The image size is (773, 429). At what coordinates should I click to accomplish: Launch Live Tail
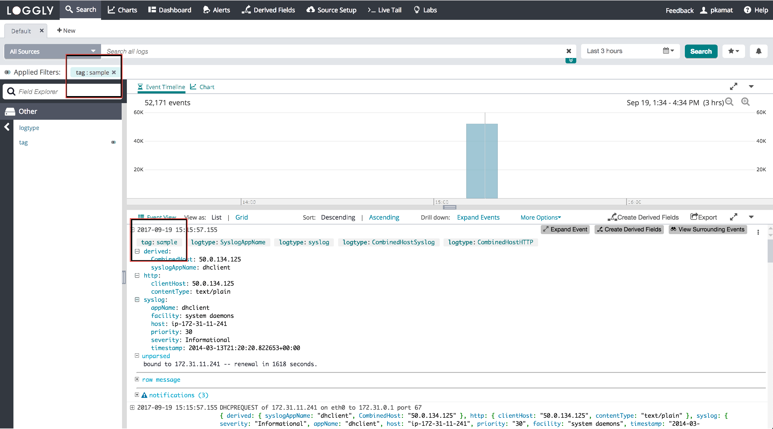[x=384, y=10]
